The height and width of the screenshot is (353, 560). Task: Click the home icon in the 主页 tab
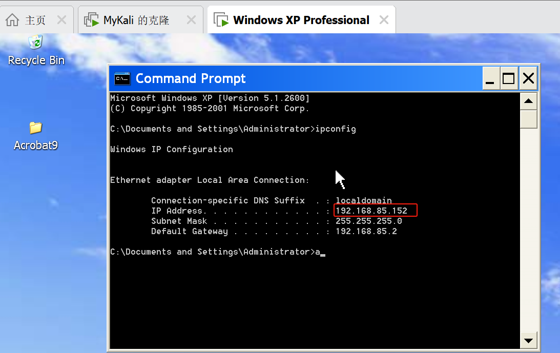[12, 20]
